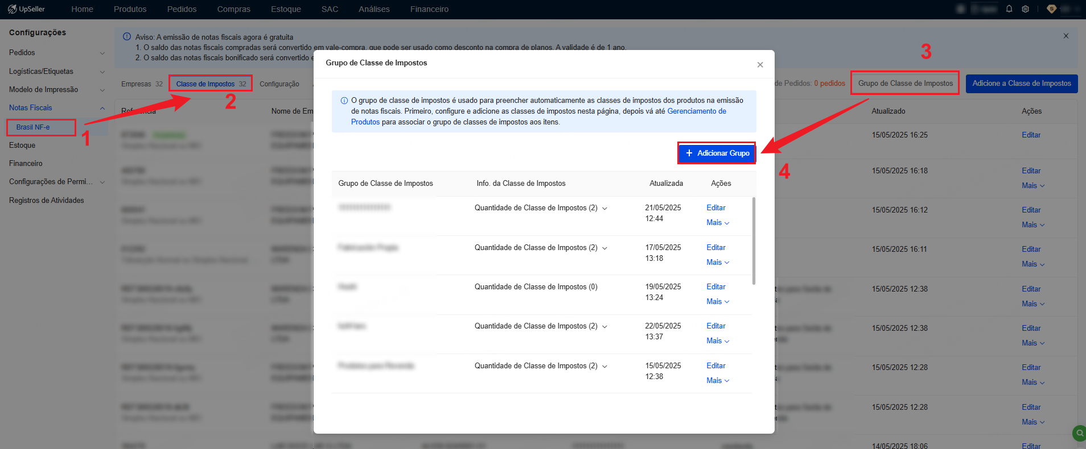Expand Quantidade de Classe de Impostos for 21/05/2025 row
1086x449 pixels.
click(x=604, y=209)
